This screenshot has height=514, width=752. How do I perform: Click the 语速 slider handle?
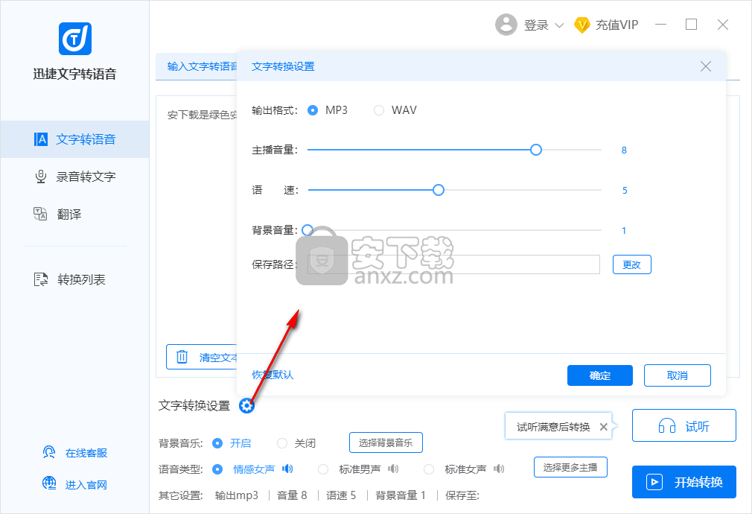[439, 190]
